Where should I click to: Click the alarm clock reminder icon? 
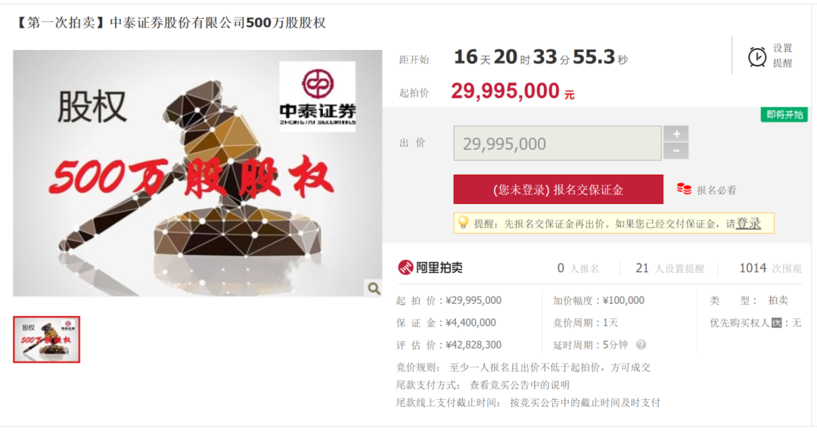click(757, 57)
